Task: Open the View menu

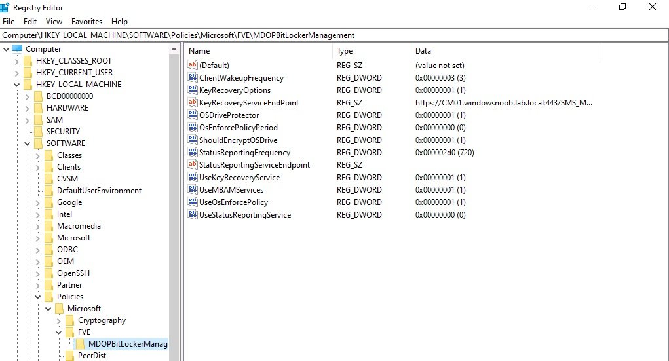Action: [54, 22]
